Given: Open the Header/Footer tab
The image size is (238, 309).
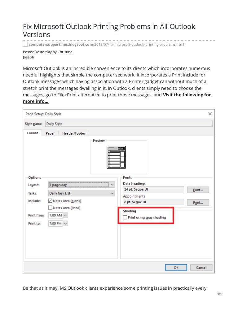Looking at the screenshot, I should (x=74, y=133).
